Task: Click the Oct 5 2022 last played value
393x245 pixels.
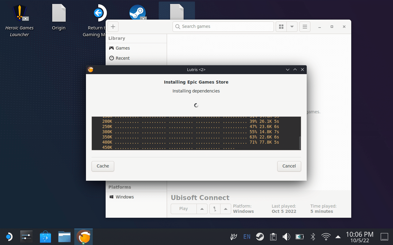Action: pyautogui.click(x=284, y=211)
